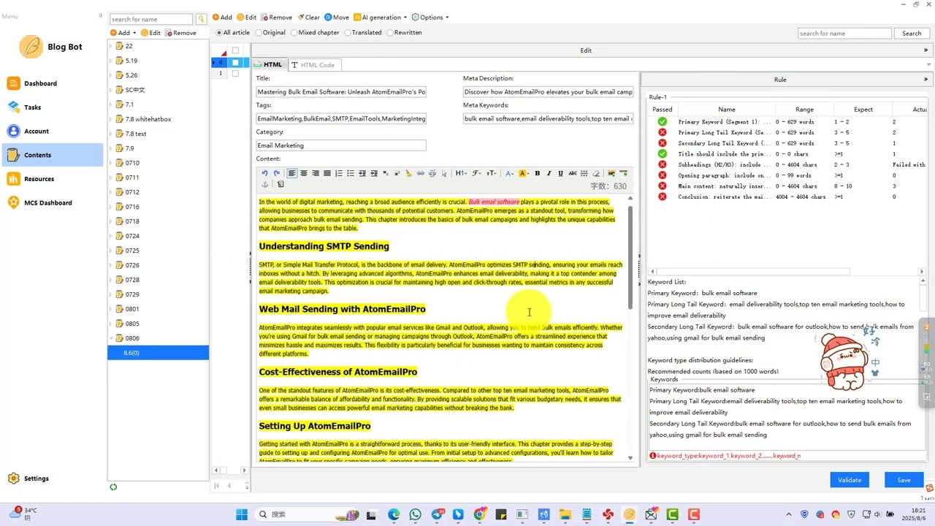Click into the Meta Description field

click(x=549, y=92)
